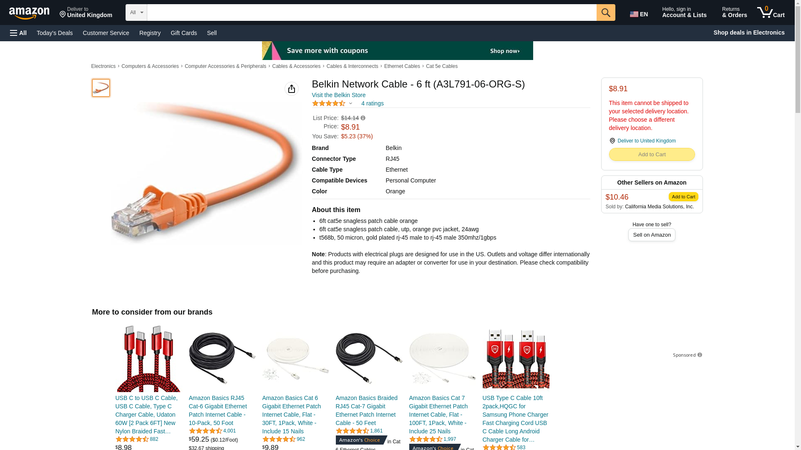Click the list price info icon
The height and width of the screenshot is (450, 801).
[363, 118]
